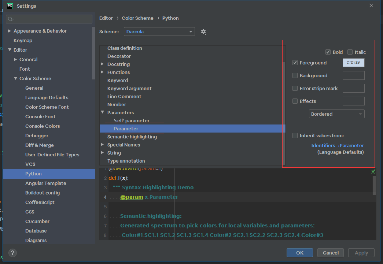Viewport: 383px width, 264px height.
Task: Click the Effects color swatch
Action: [x=353, y=101]
